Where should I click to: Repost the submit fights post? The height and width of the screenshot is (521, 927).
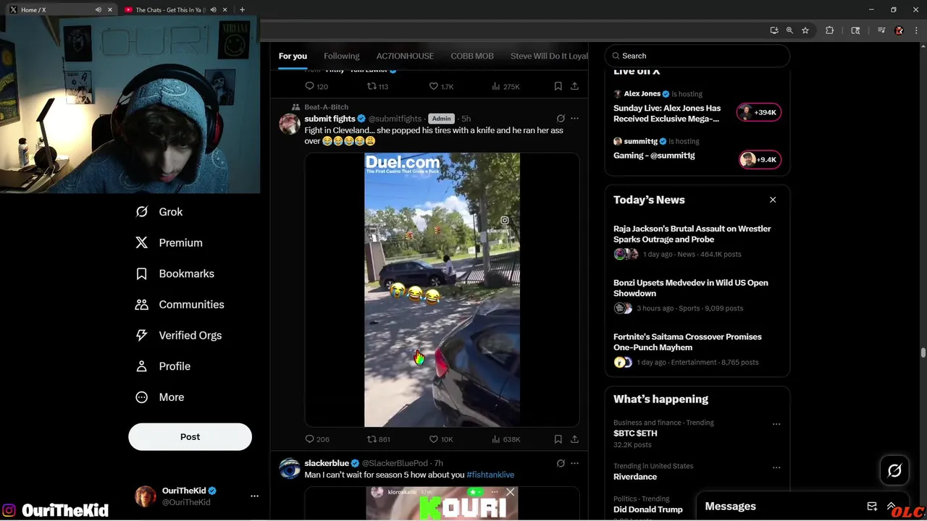(x=378, y=439)
